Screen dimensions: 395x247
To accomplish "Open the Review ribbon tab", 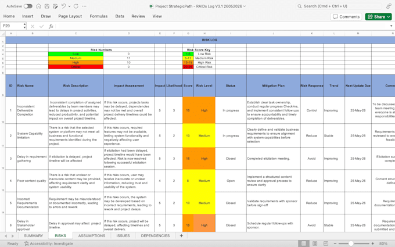I will click(138, 16).
